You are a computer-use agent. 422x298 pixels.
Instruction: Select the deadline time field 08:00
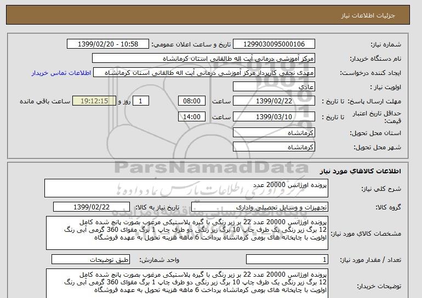192,101
